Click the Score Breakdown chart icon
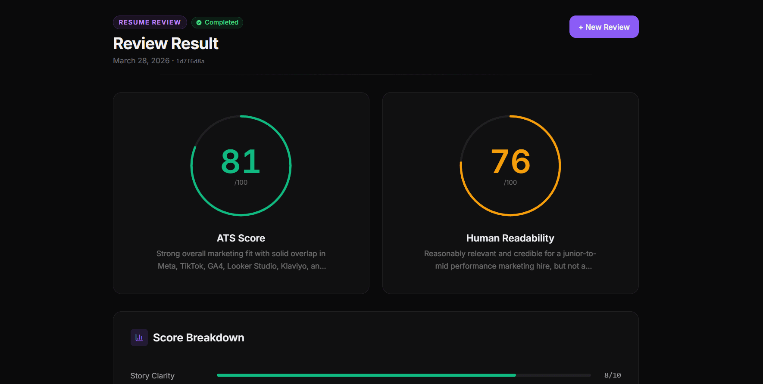The height and width of the screenshot is (384, 763). (139, 338)
